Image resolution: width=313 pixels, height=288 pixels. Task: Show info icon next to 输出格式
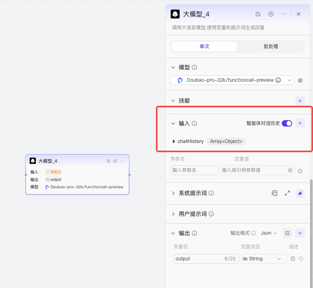(253, 233)
